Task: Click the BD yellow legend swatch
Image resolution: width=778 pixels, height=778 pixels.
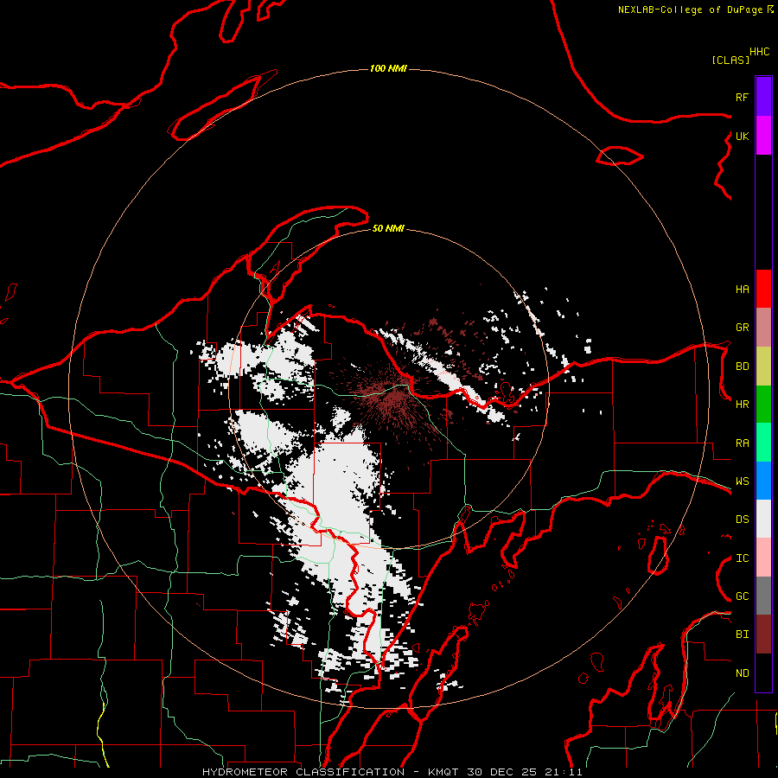Action: coord(763,367)
